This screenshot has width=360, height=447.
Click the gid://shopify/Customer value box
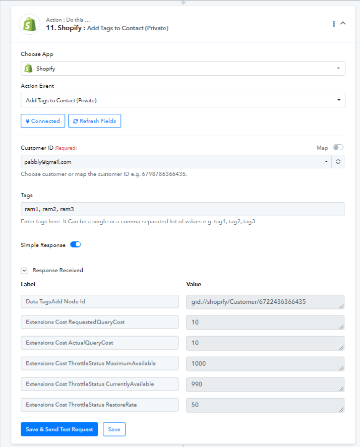[x=265, y=302]
